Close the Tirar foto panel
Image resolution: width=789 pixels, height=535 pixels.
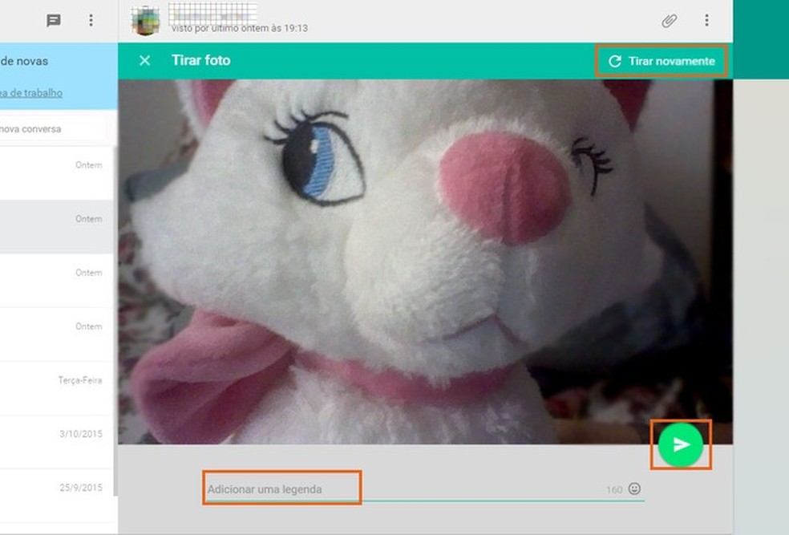point(144,60)
